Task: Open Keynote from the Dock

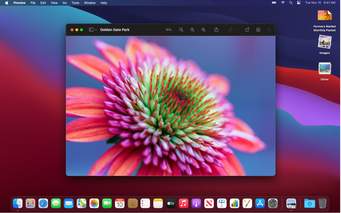Action: point(222,204)
